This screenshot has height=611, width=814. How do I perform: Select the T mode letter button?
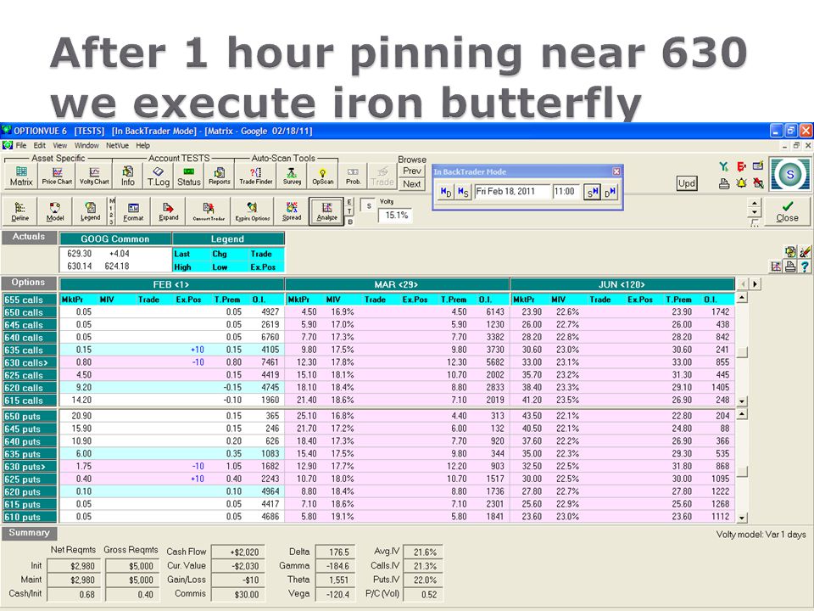coord(350,211)
